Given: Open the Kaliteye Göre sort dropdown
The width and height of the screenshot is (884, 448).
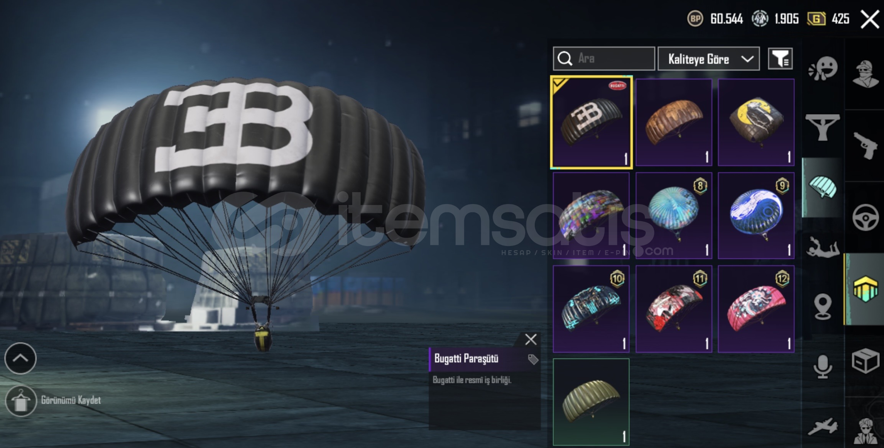Looking at the screenshot, I should click(709, 58).
